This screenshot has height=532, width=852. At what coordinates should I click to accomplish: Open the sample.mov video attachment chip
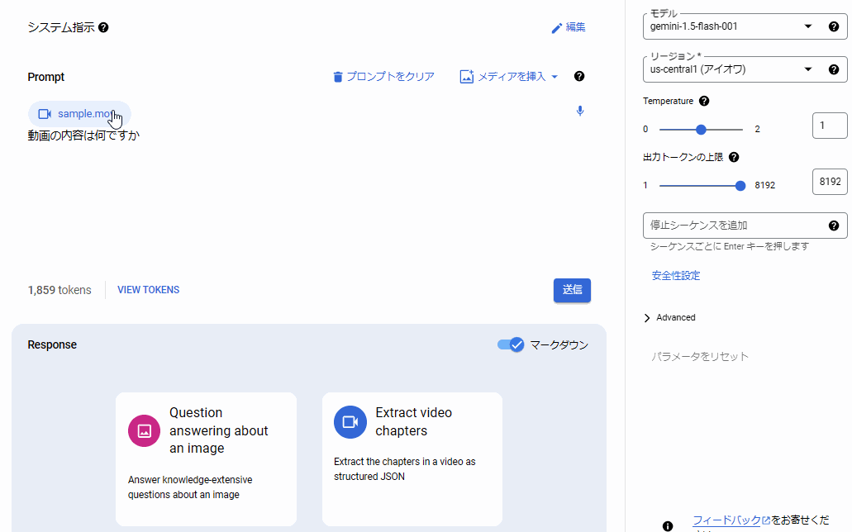point(79,114)
